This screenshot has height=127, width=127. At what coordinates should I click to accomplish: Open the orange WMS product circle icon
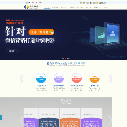(x=95, y=78)
